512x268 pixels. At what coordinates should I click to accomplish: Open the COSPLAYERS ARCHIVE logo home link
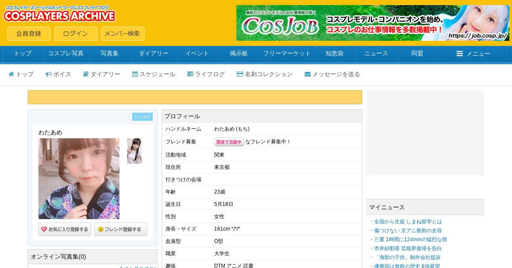pyautogui.click(x=59, y=14)
